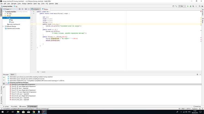This screenshot has width=204, height=114.
Task: Open the VCS menu
Action: [47, 4]
